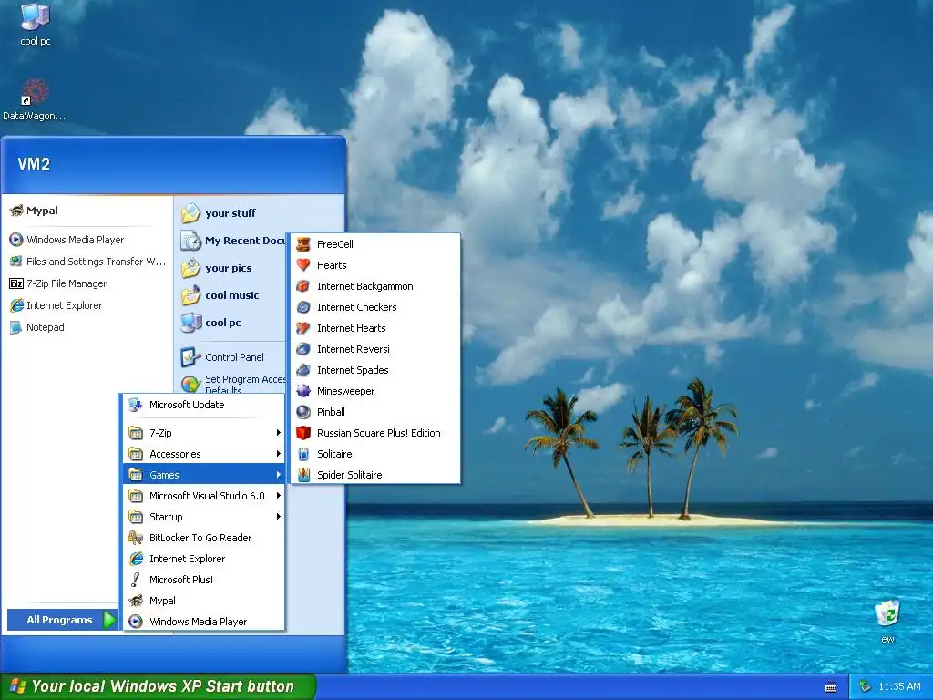Expand the Games submenu arrow

click(x=279, y=475)
